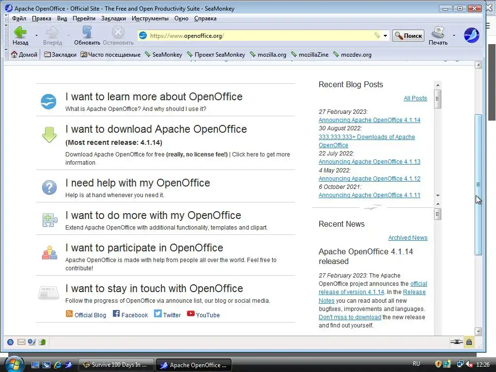Switch to Survive 100 Days taskbar window
The image size is (496, 372).
(x=116, y=365)
